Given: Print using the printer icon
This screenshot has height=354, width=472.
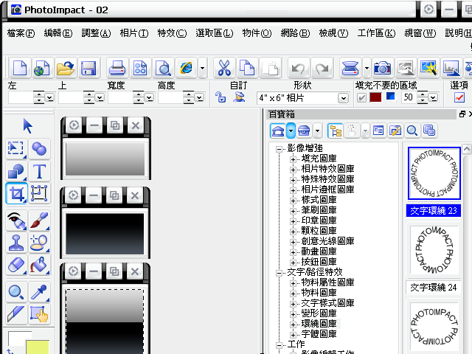Looking at the screenshot, I should click(117, 68).
